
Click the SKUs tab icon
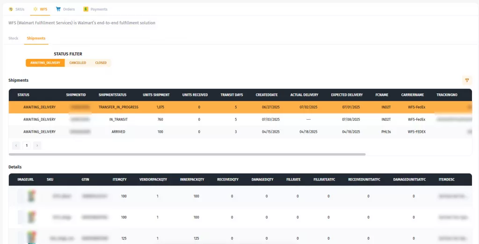[11, 9]
